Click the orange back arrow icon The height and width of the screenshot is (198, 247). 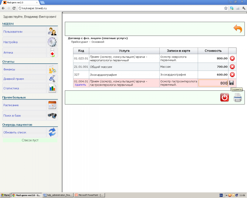click(x=237, y=29)
